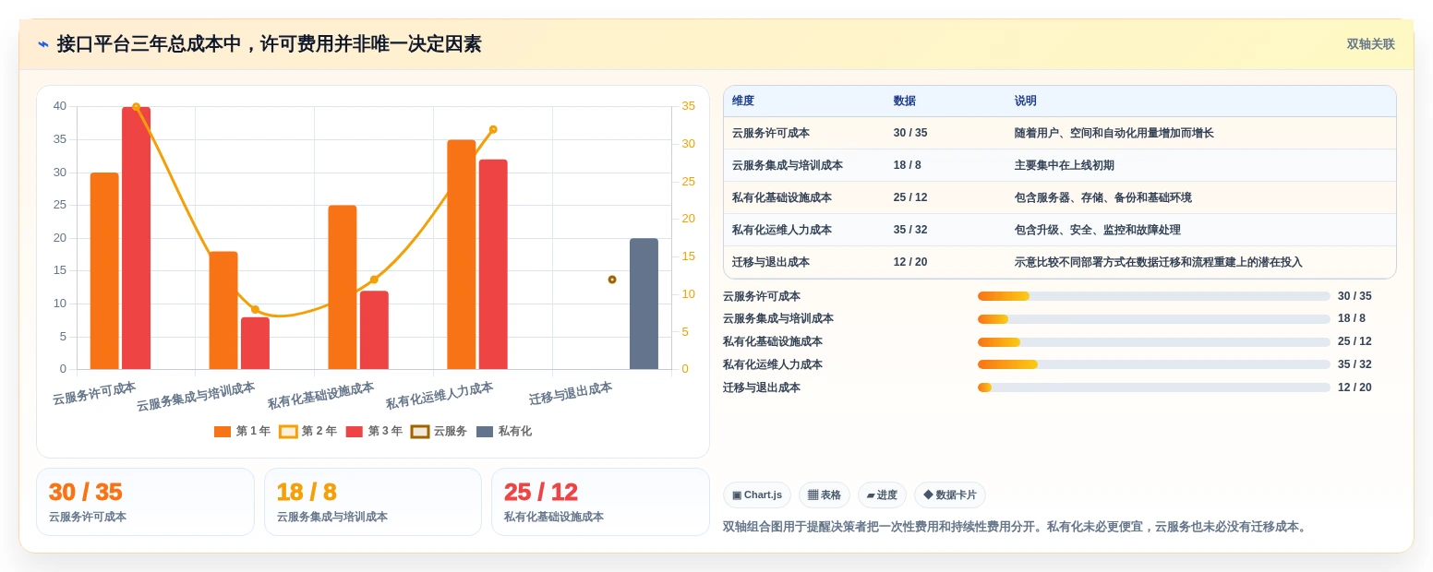Click the 私有化运维人力成本 progress bar
1433x572 pixels.
tap(1154, 364)
